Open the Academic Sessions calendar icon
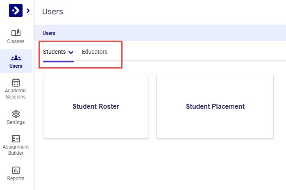 tap(16, 82)
